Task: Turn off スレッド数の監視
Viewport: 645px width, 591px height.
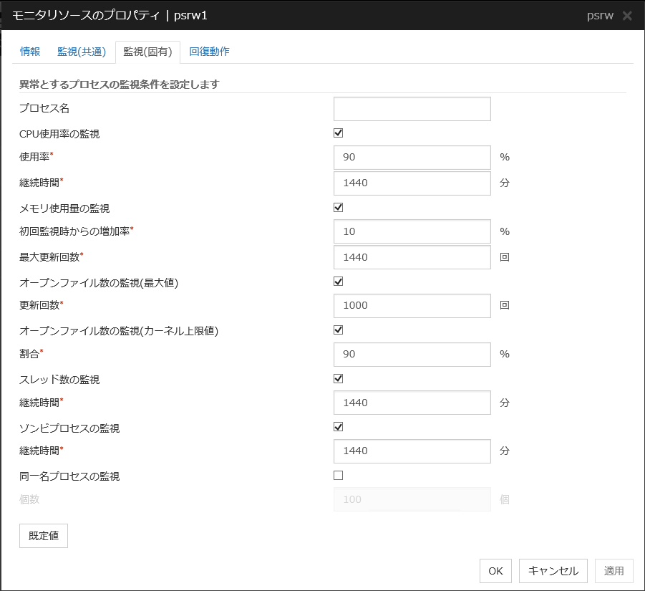Action: coord(337,378)
